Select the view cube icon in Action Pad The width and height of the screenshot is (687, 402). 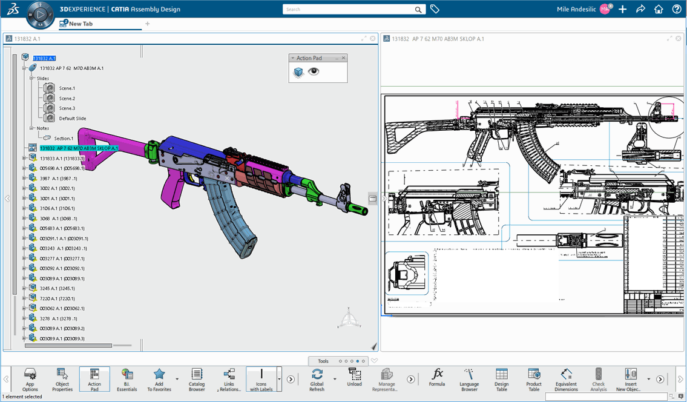(x=298, y=71)
